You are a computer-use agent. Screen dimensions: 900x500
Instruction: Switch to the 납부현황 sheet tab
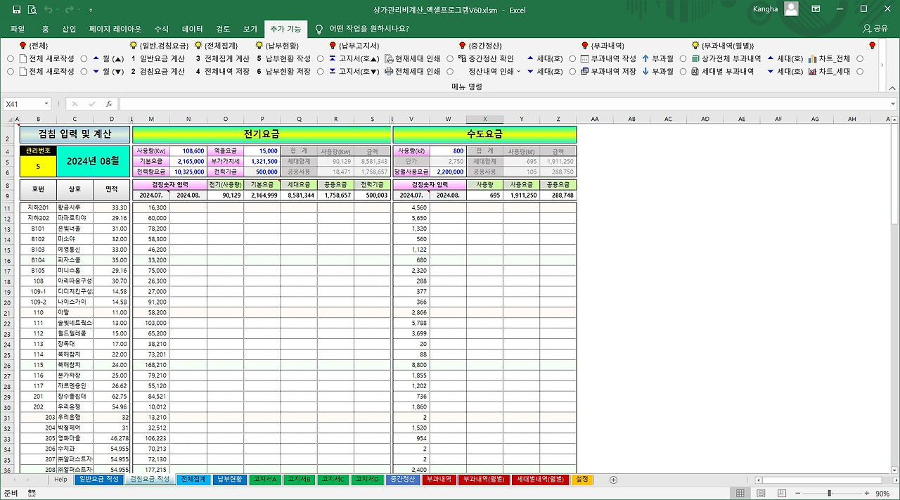pyautogui.click(x=229, y=480)
